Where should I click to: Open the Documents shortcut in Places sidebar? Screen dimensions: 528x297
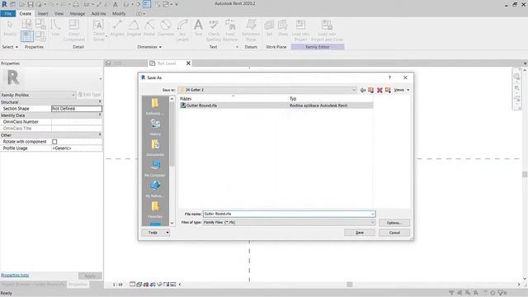tap(155, 148)
